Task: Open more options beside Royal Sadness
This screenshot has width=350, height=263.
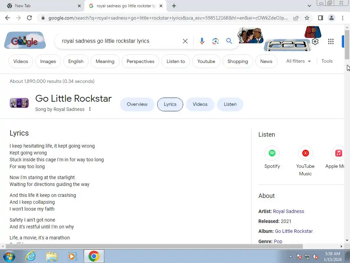Action: point(90,109)
